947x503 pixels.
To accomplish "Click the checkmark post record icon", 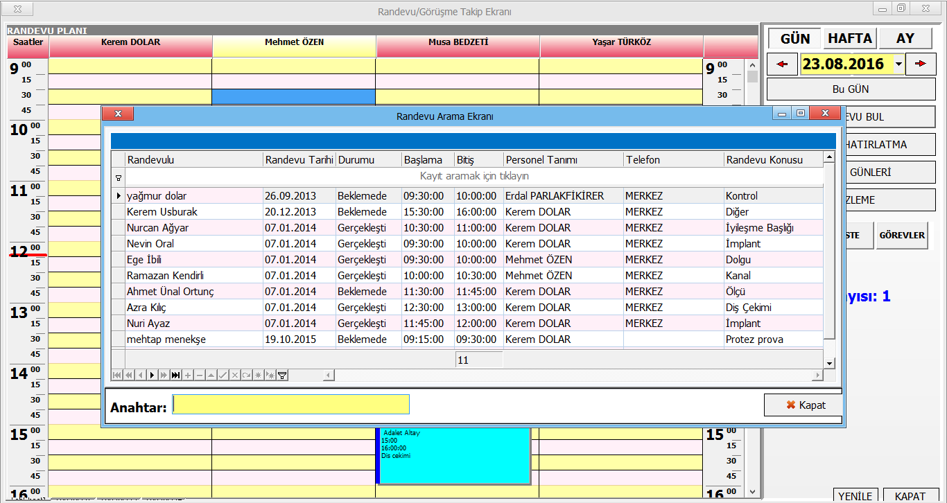I will click(223, 375).
